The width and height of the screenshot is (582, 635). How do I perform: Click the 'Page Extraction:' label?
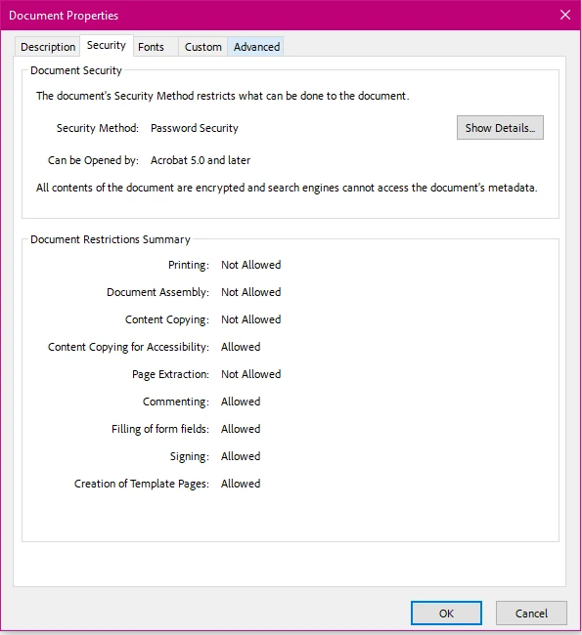(x=170, y=374)
